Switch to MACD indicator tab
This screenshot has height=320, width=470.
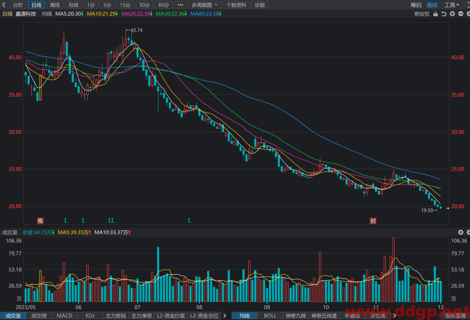pyautogui.click(x=64, y=315)
